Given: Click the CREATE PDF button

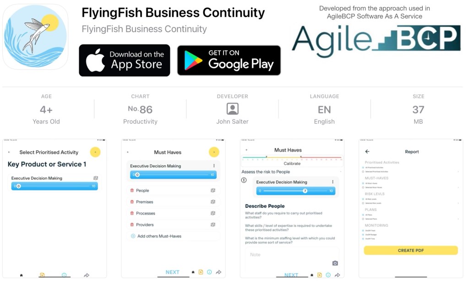Looking at the screenshot, I should point(411,250).
